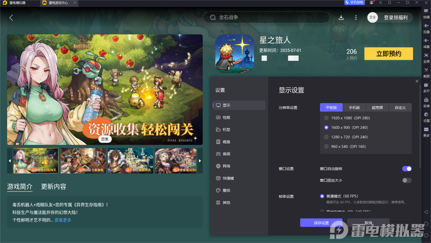Select the 手机版 resolution tab

point(354,107)
